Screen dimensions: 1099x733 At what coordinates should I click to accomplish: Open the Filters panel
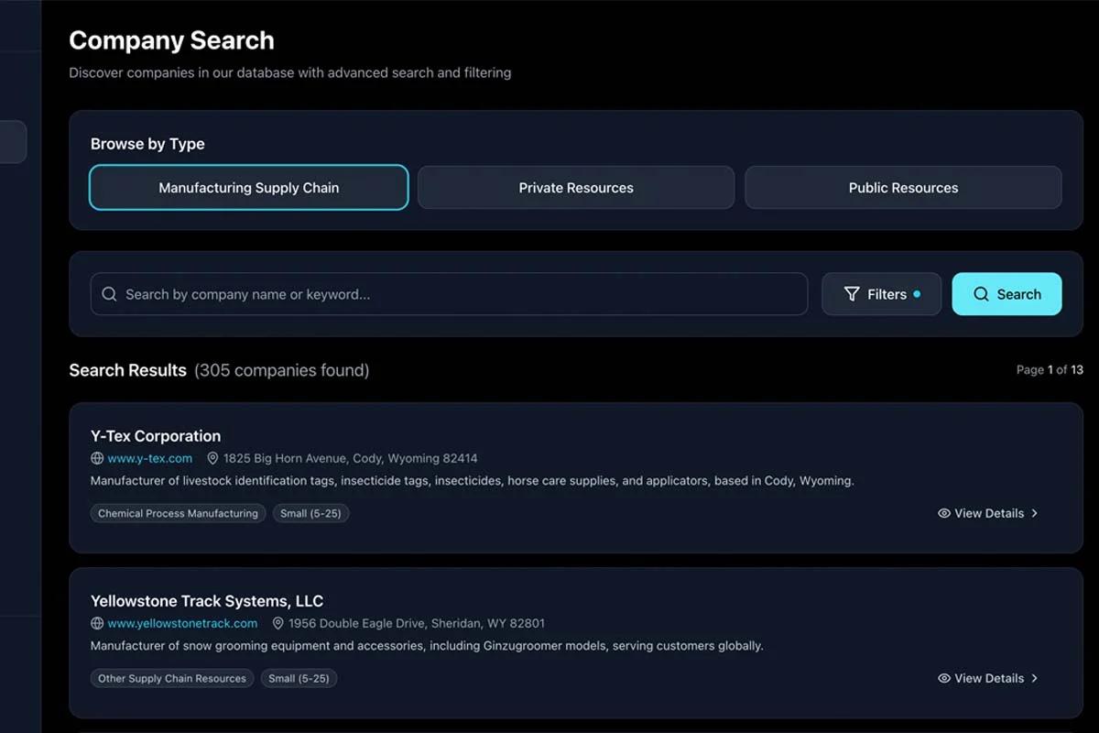[x=879, y=294]
